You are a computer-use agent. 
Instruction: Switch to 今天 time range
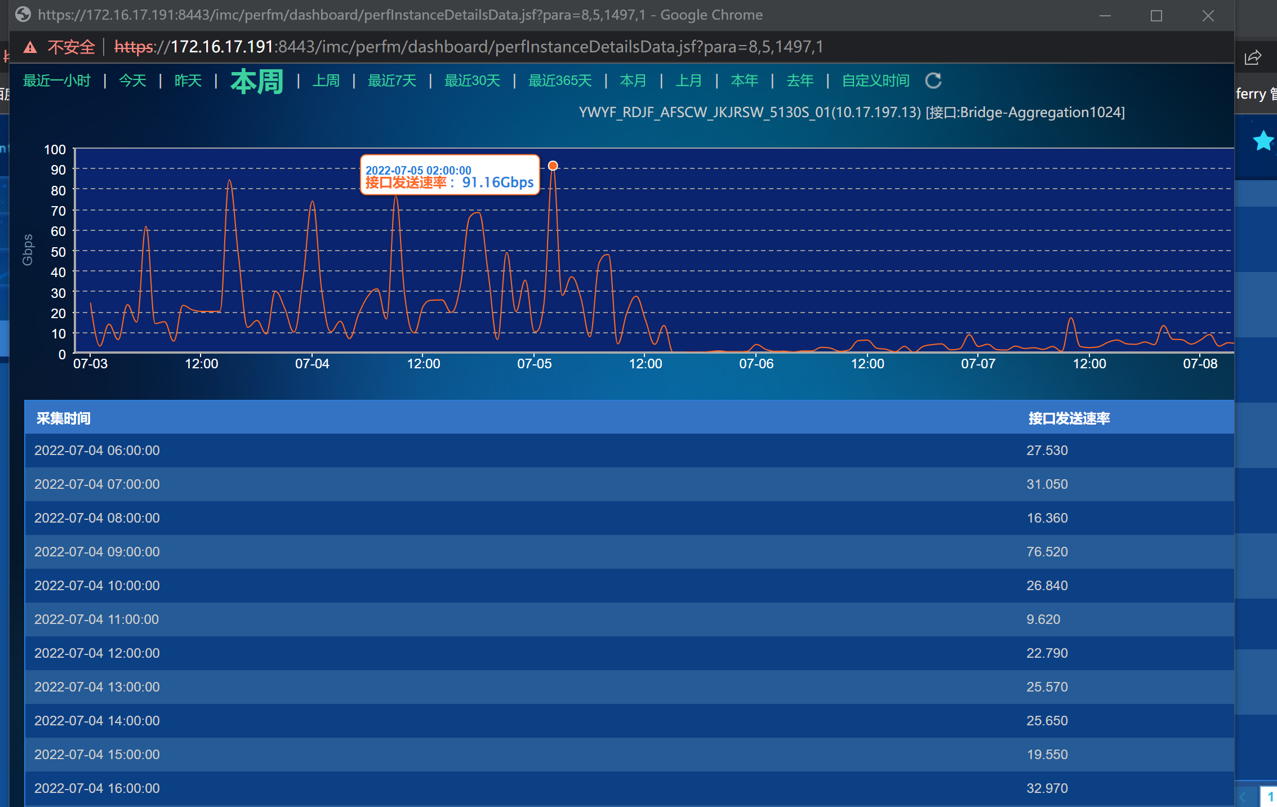coord(132,81)
